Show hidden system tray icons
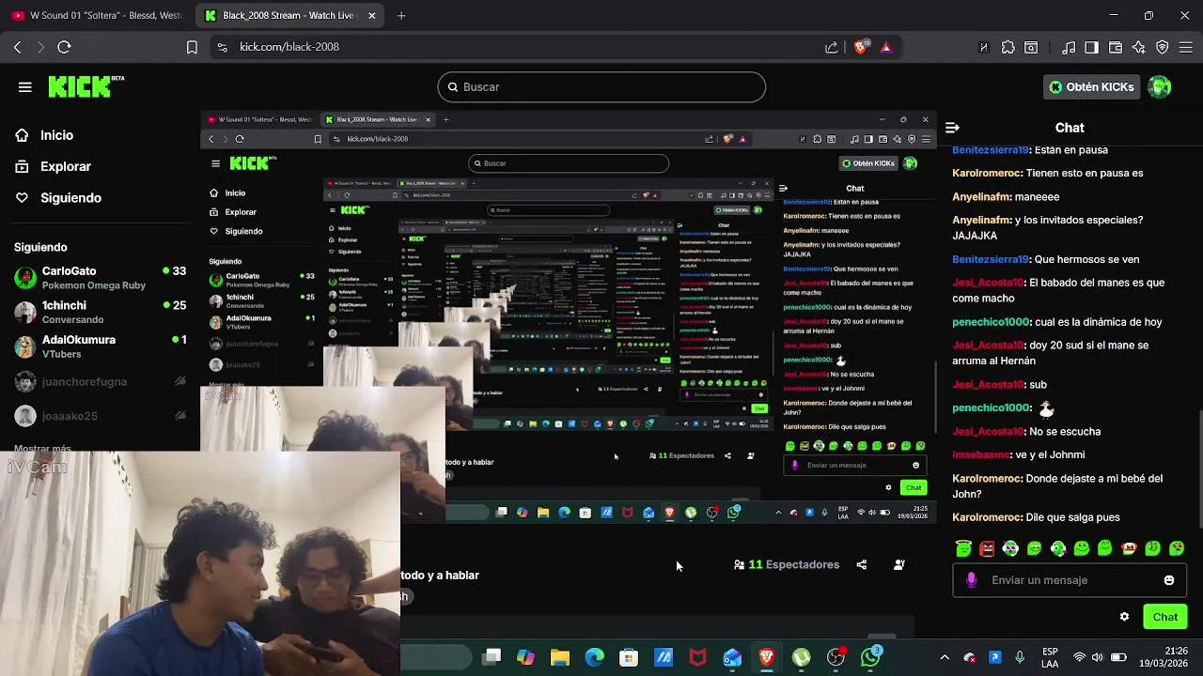1203x676 pixels. [x=945, y=658]
